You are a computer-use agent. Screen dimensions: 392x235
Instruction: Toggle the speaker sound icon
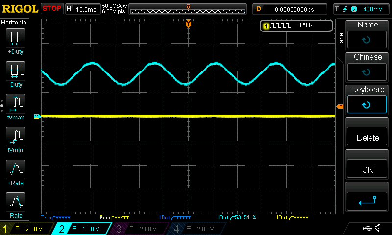coord(379,228)
